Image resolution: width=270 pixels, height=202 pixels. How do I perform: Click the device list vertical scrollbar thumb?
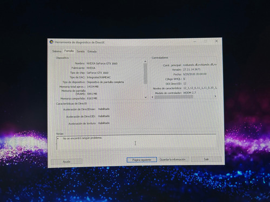145,74
